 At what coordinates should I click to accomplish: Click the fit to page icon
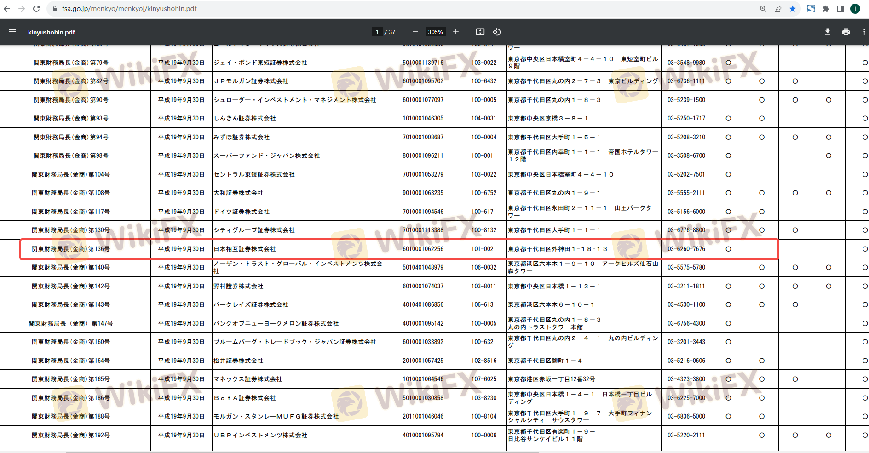(x=480, y=32)
